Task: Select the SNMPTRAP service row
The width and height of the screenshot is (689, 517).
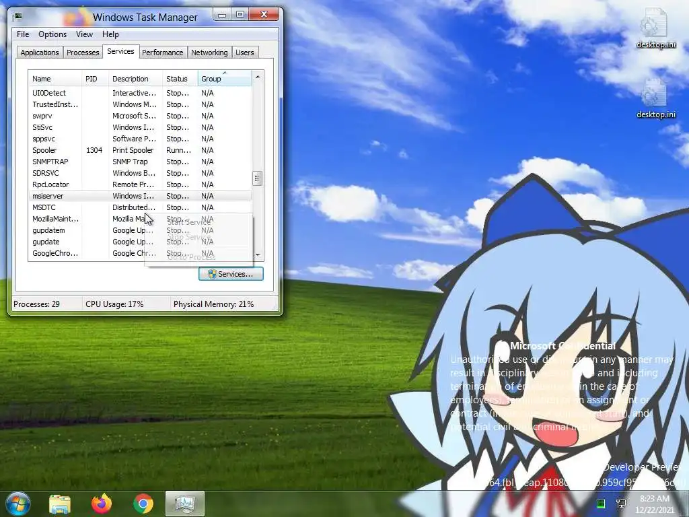Action: click(x=140, y=162)
